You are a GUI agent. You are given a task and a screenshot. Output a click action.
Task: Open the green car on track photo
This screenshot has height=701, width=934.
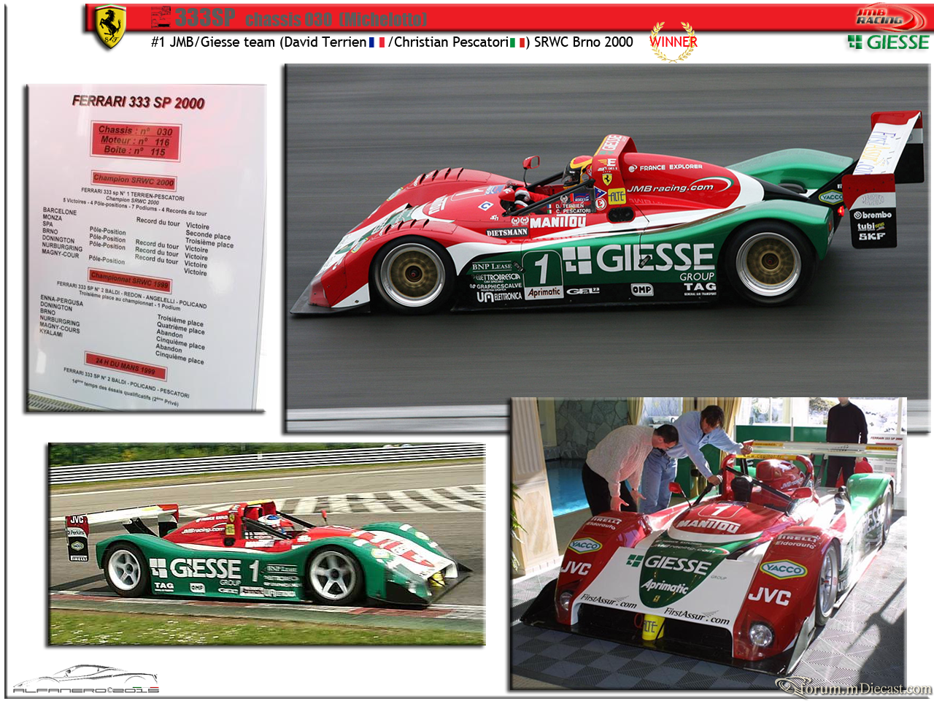click(266, 544)
